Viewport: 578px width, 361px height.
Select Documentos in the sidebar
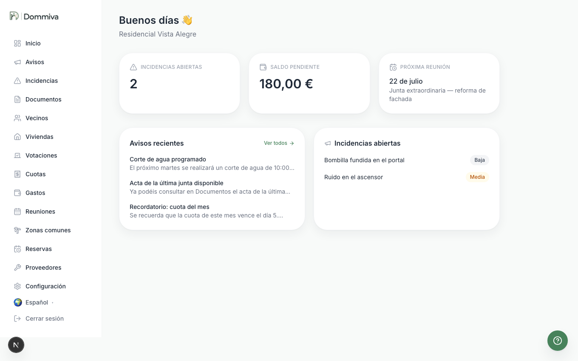pos(43,99)
